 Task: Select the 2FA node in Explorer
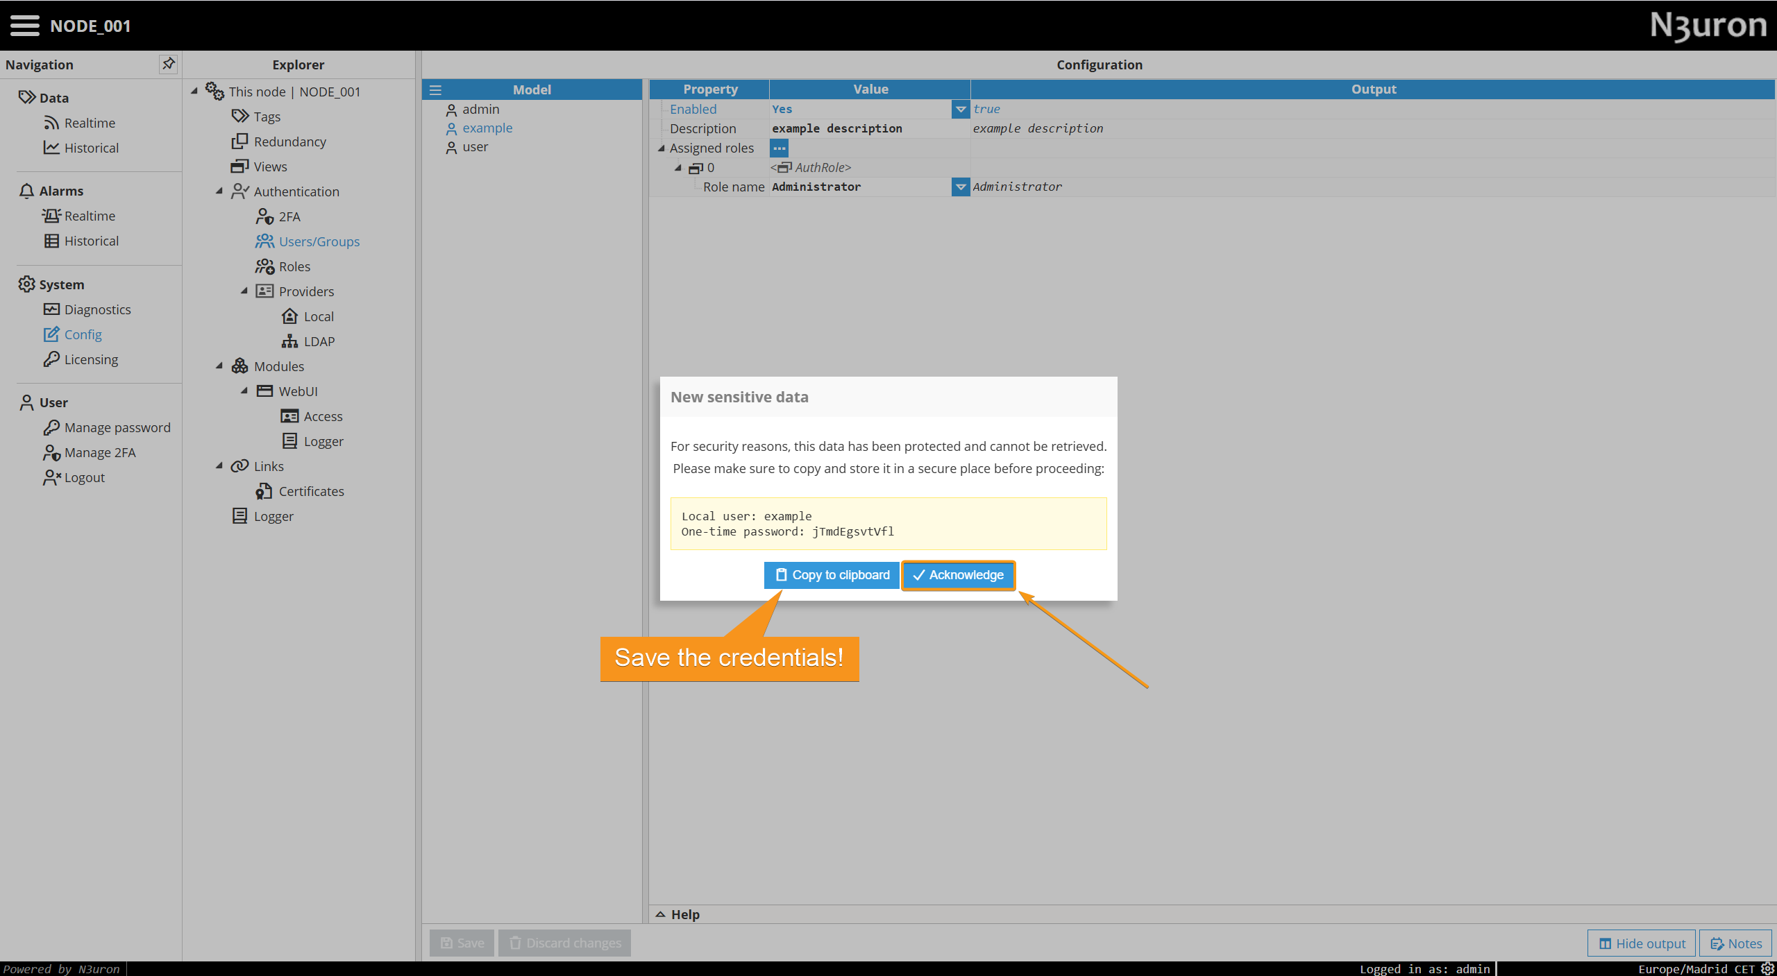point(289,216)
